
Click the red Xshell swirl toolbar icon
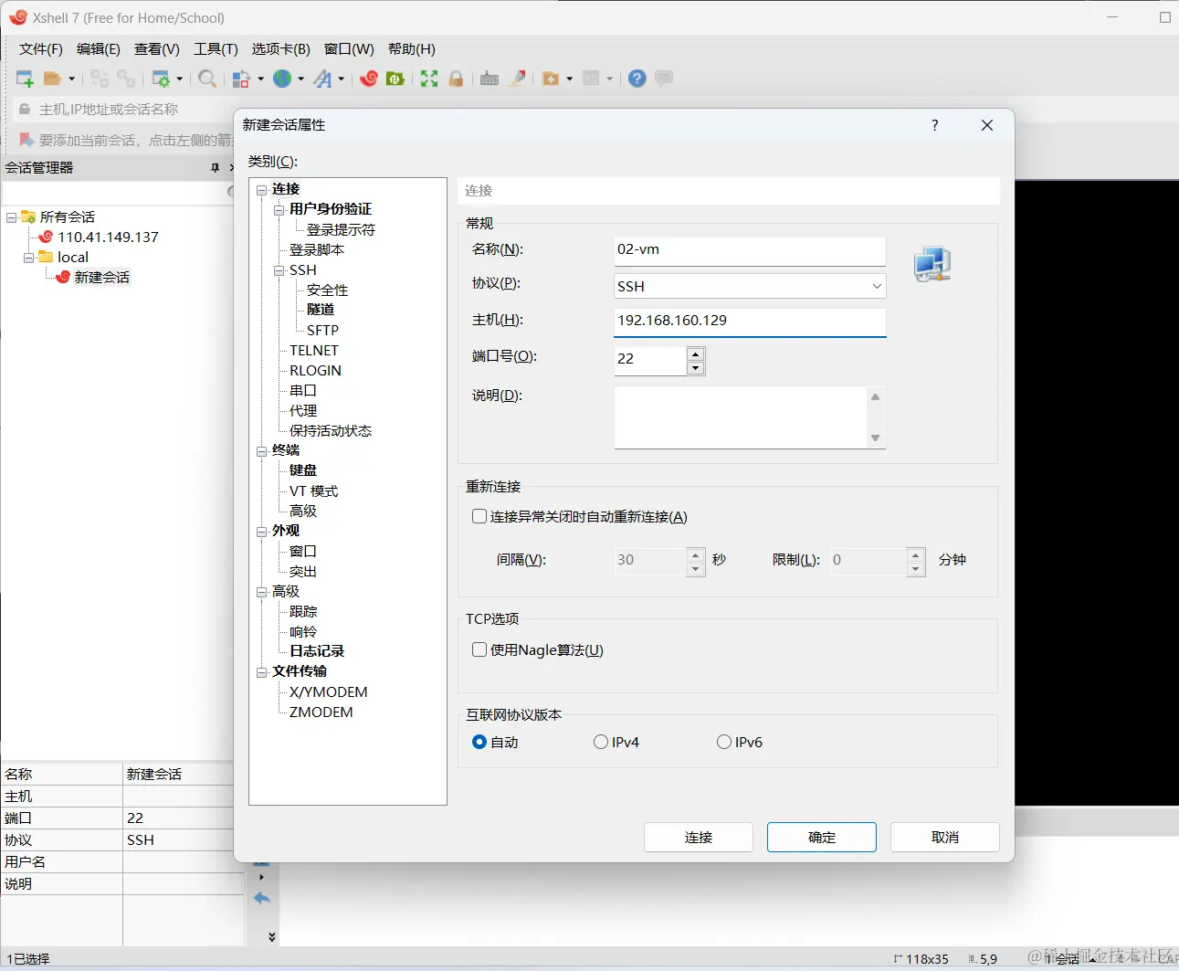(x=369, y=79)
